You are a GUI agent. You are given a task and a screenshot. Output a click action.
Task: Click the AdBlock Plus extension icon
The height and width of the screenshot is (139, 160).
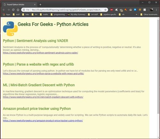(111, 10)
